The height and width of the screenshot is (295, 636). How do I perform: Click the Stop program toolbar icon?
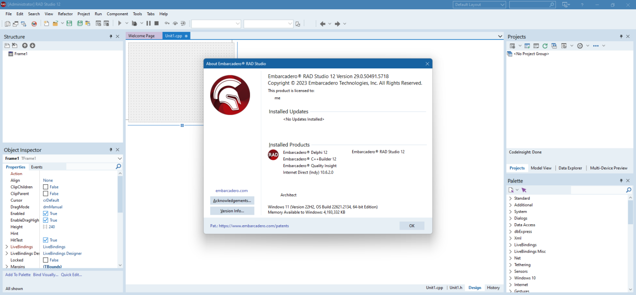click(x=157, y=24)
